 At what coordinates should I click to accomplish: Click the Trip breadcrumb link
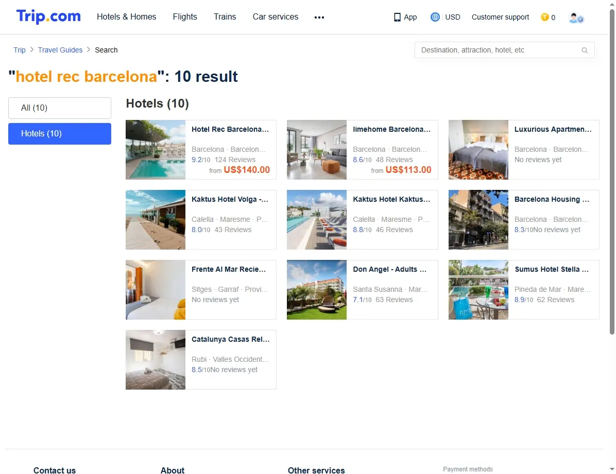(x=20, y=50)
